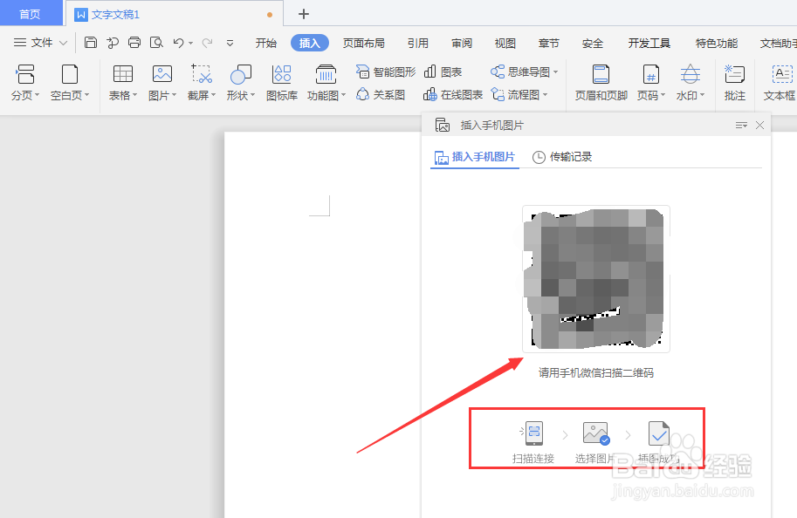This screenshot has height=518, width=797.
Task: Open the quick access toolbar customize dropdown
Action: click(230, 44)
